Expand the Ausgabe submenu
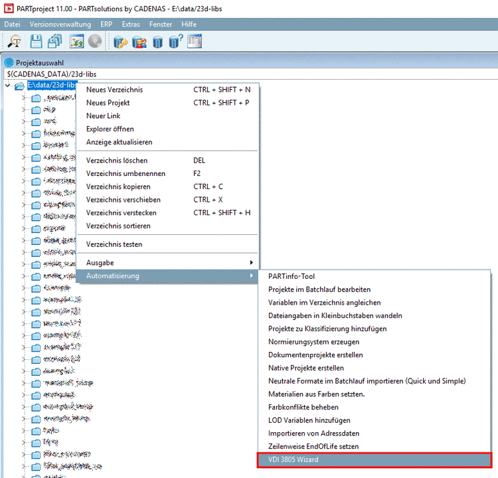 pos(168,262)
